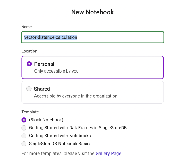184x164 pixels.
Task: Pick the Getting Started with Notebooks radio
Action: [24, 136]
